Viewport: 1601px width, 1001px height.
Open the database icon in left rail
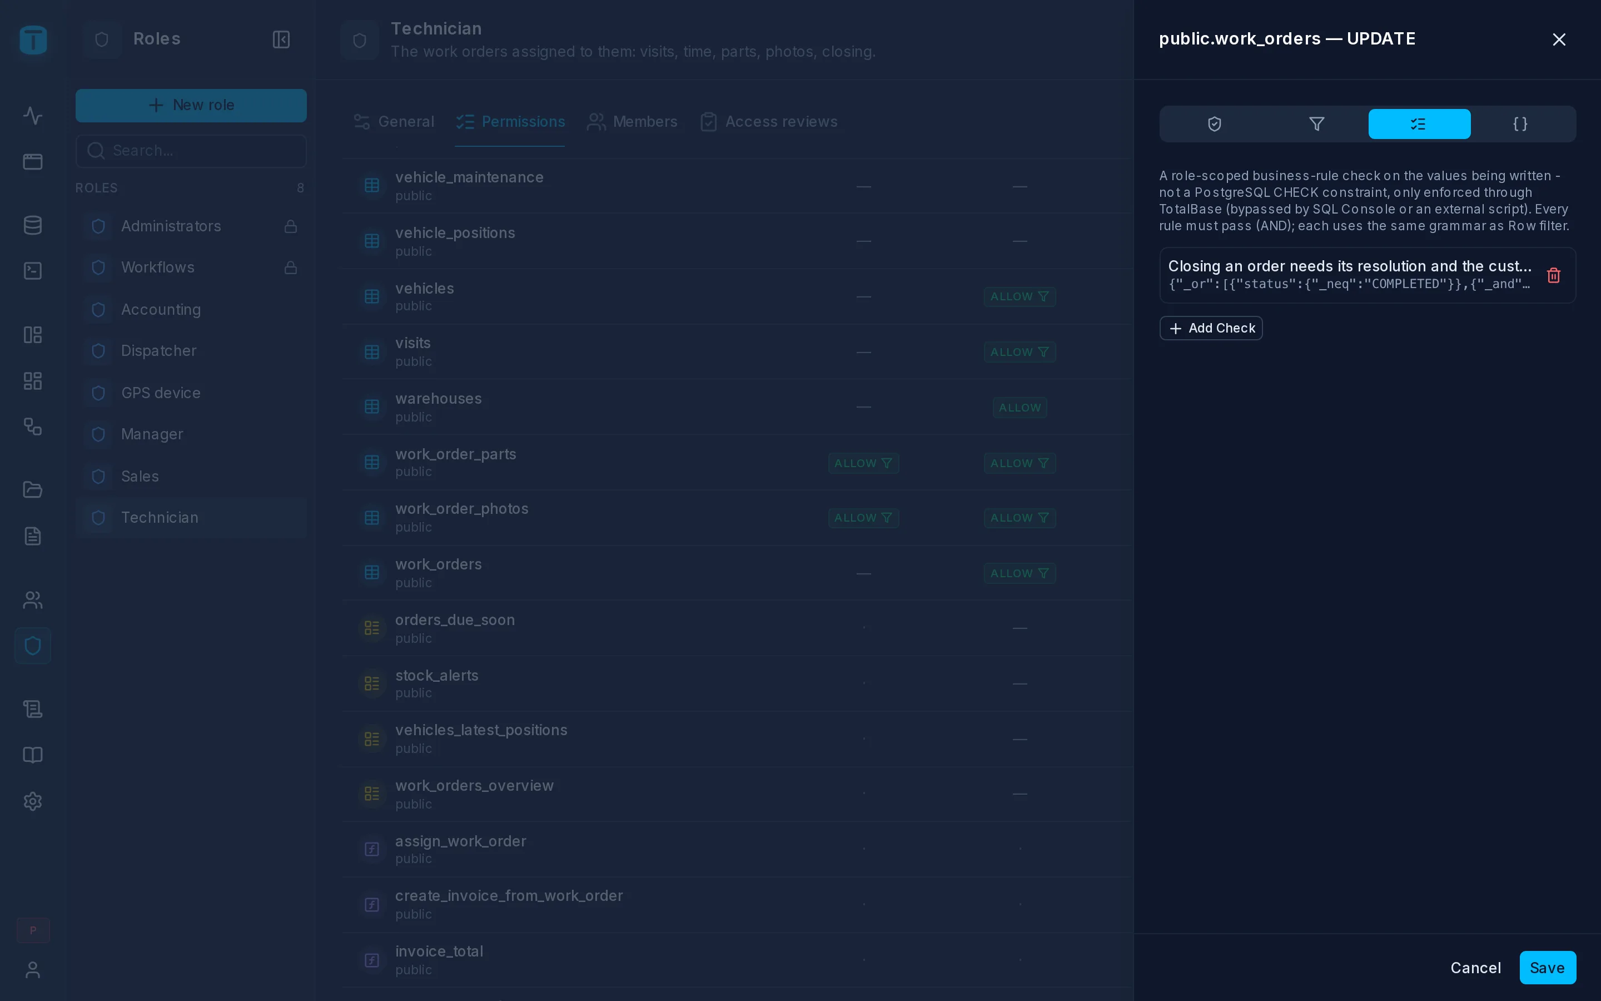coord(32,225)
